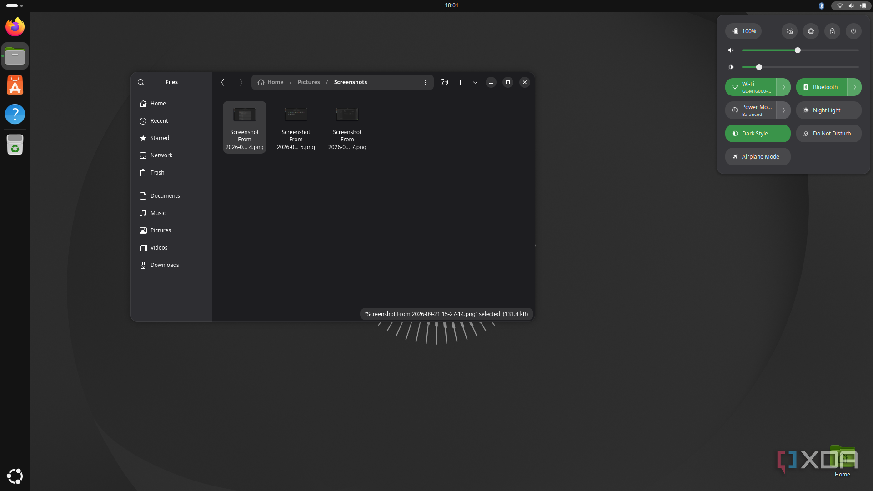Open the Files app in the dock
This screenshot has width=873, height=491.
(x=15, y=56)
